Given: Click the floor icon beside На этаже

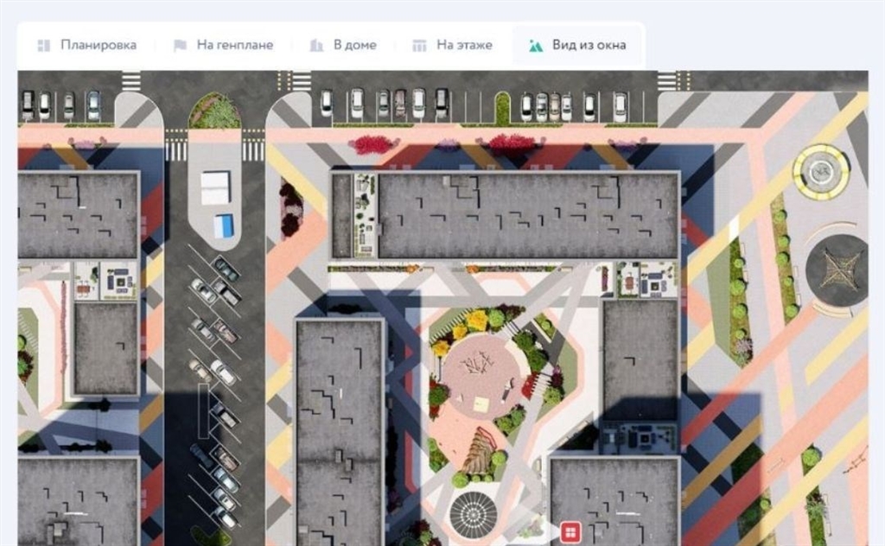Looking at the screenshot, I should (x=419, y=45).
